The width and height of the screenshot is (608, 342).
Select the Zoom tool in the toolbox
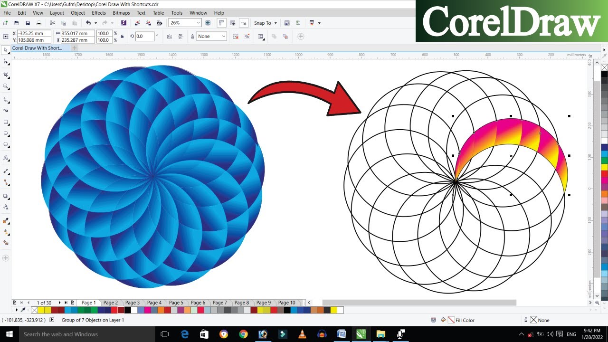tap(6, 86)
